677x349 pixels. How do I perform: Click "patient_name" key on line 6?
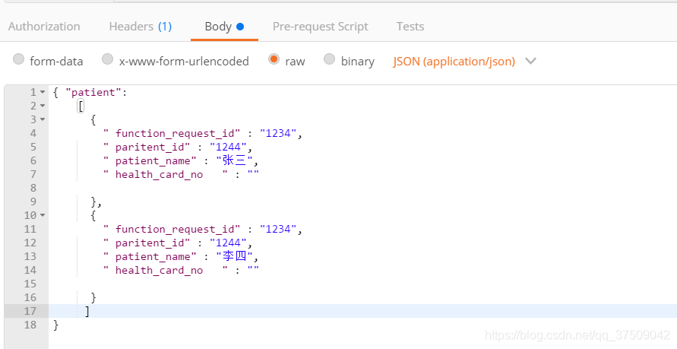pos(150,160)
